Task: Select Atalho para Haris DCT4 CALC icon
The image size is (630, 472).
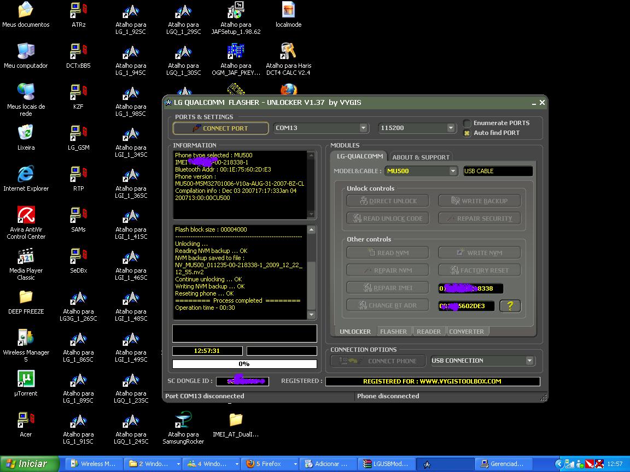Action: click(289, 59)
